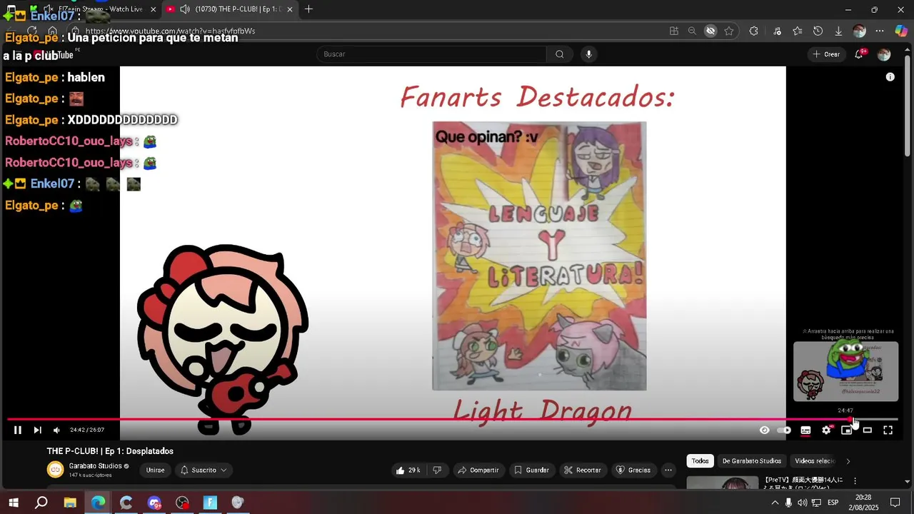Viewport: 914px width, 514px height.
Task: Open the Edge apps icon in address bar
Action: coord(673,31)
